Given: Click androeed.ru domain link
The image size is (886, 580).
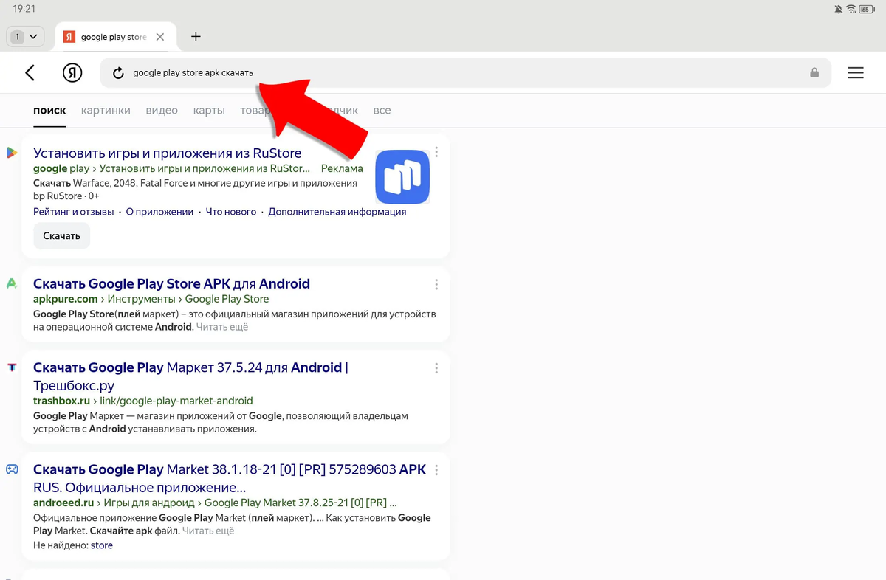Looking at the screenshot, I should 64,503.
